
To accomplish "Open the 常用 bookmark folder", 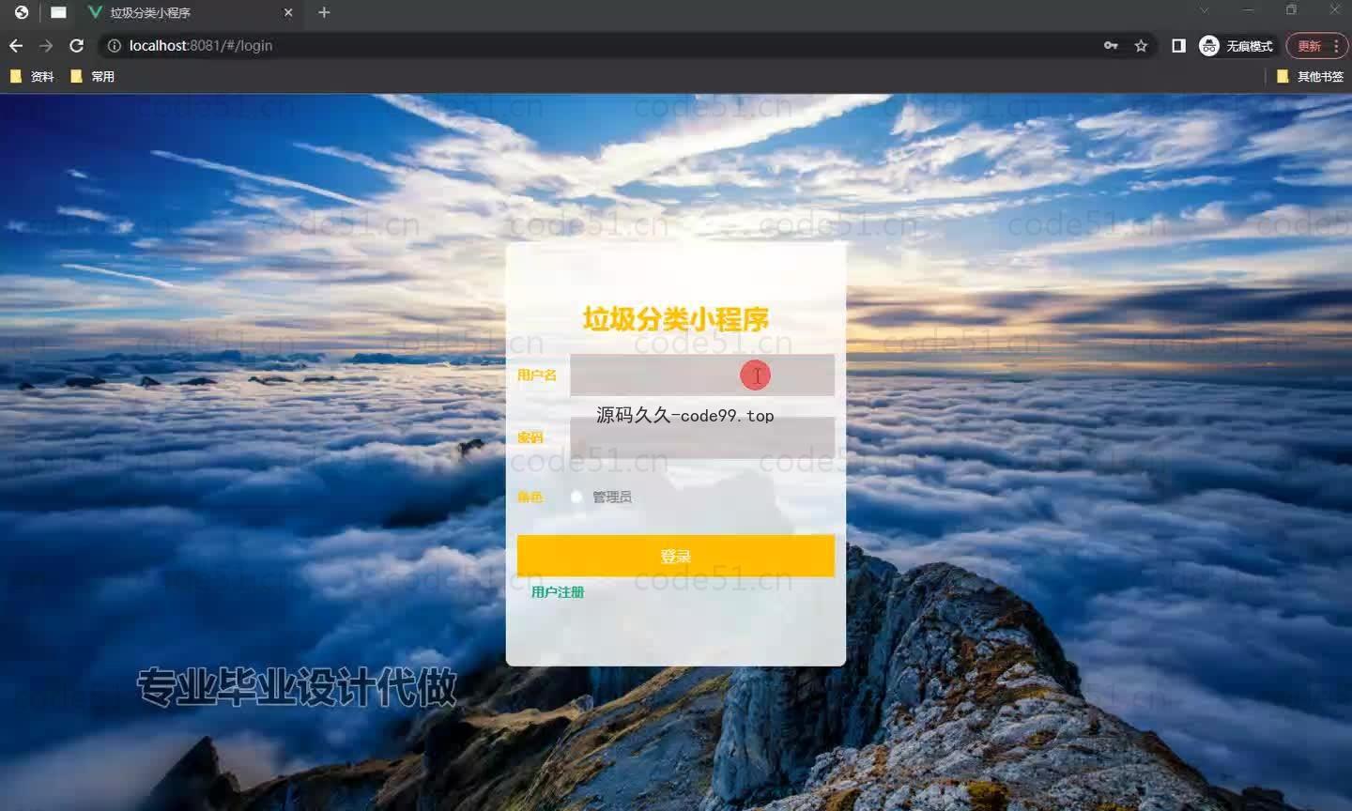I will pyautogui.click(x=92, y=77).
